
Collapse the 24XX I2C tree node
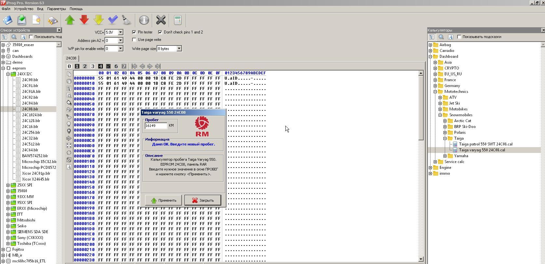pos(8,74)
